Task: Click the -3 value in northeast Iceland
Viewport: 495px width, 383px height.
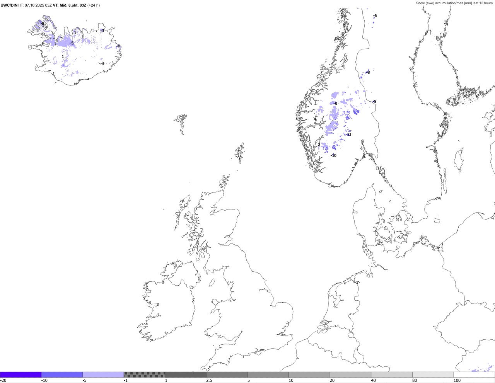Action: click(x=102, y=31)
